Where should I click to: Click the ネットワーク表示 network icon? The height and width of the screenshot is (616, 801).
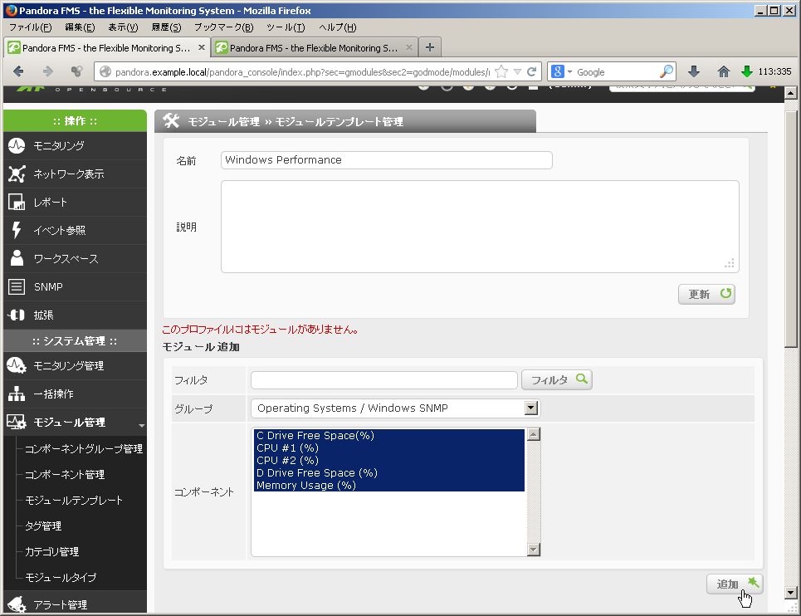point(17,174)
